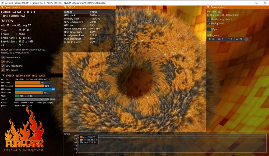Image resolution: width=269 pixels, height=156 pixels.
Task: Enable the VSync checkbox
Action: [x=209, y=29]
